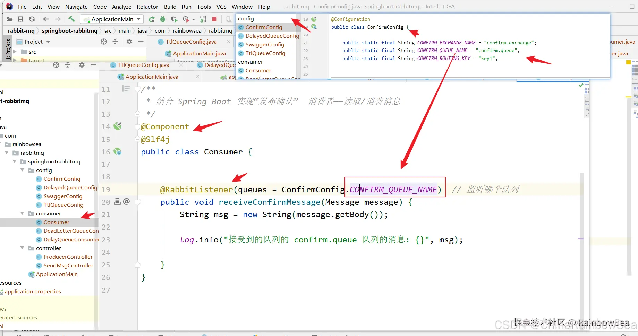Click CONFIRM_QUEUE_NAME in the @RabbitListener line
Viewport: 638px width, 336px height.
[393, 189]
